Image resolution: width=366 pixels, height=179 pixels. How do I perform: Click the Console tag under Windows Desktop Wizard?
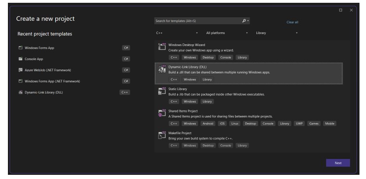coord(226,57)
